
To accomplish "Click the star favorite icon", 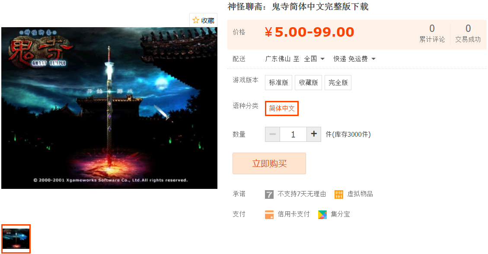I will click(x=196, y=20).
